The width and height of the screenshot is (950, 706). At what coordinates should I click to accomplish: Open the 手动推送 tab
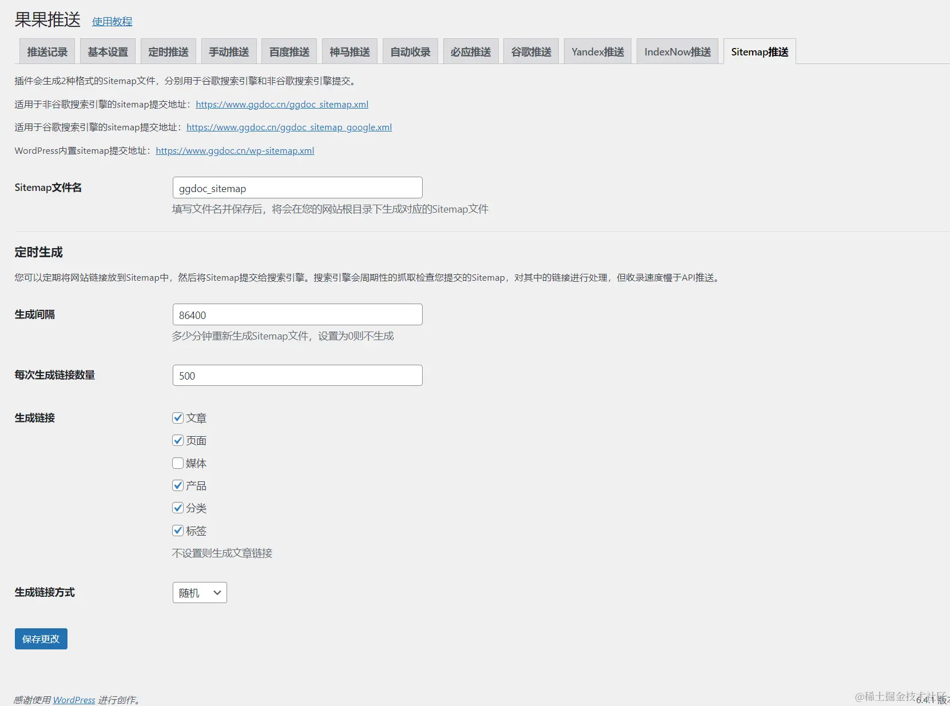(x=228, y=51)
